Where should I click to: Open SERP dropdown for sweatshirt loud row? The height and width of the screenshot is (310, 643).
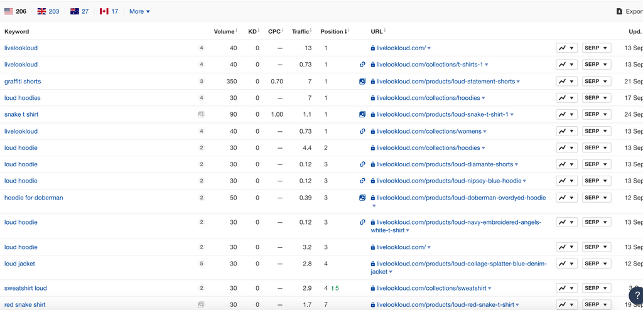(597, 288)
